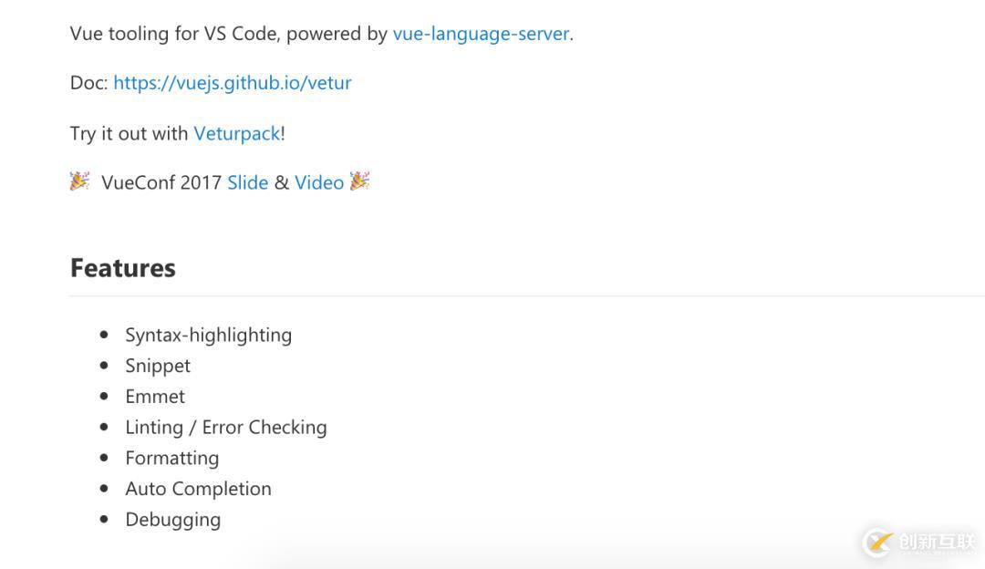The height and width of the screenshot is (569, 985).
Task: Select the Formatting list item
Action: 172,459
